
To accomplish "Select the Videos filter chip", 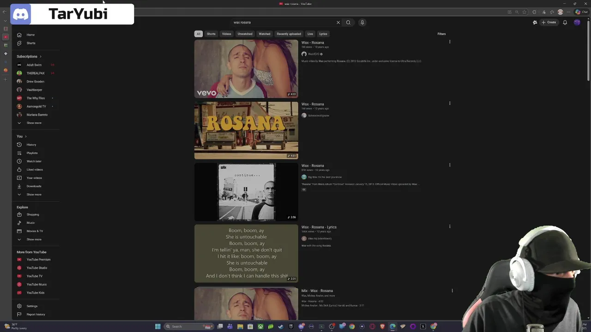I will [227, 34].
